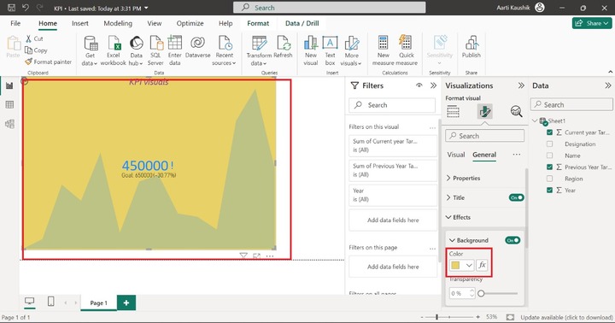Open the View ribbon tab
Viewport: 615px width, 323px height.
point(154,23)
